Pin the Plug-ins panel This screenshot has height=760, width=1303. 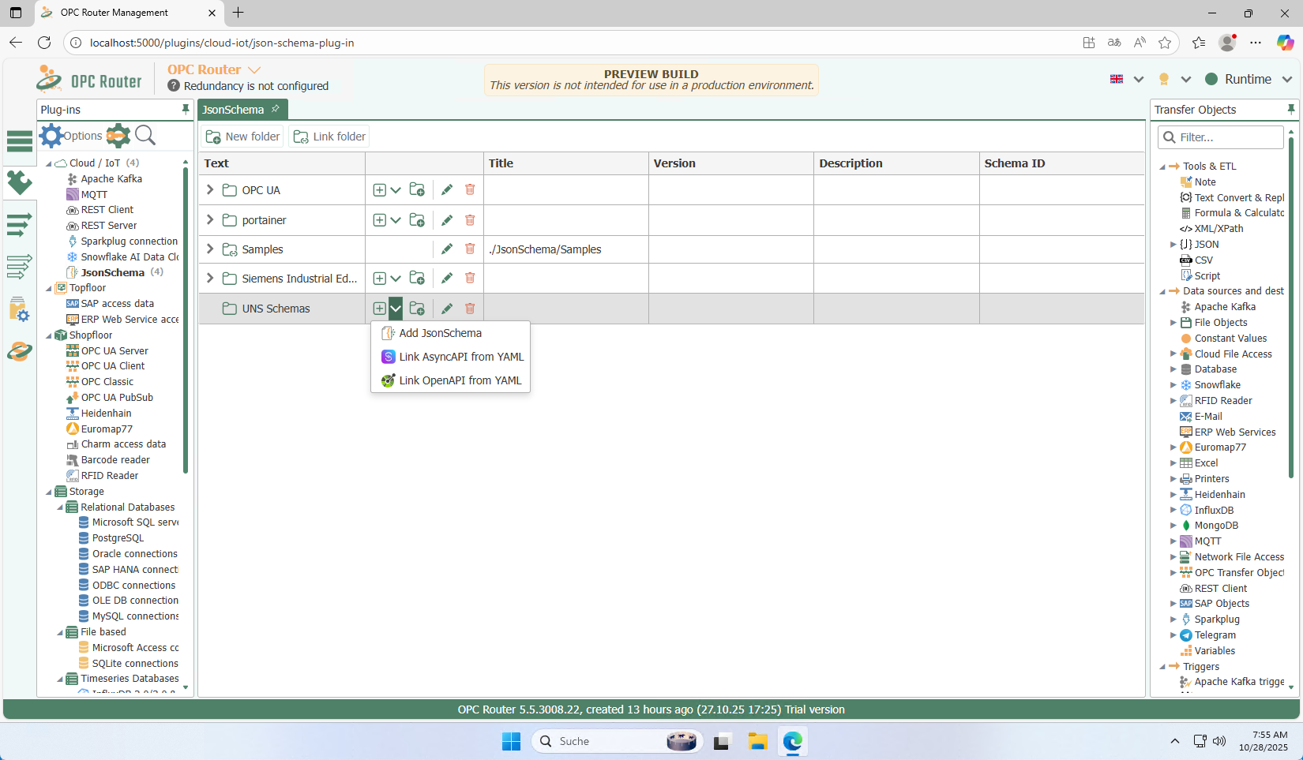[x=186, y=110]
